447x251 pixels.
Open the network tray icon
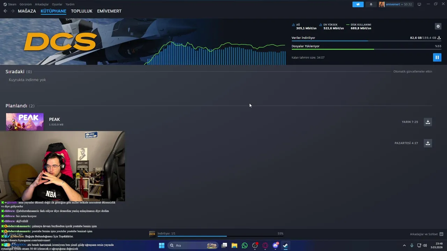419,245
